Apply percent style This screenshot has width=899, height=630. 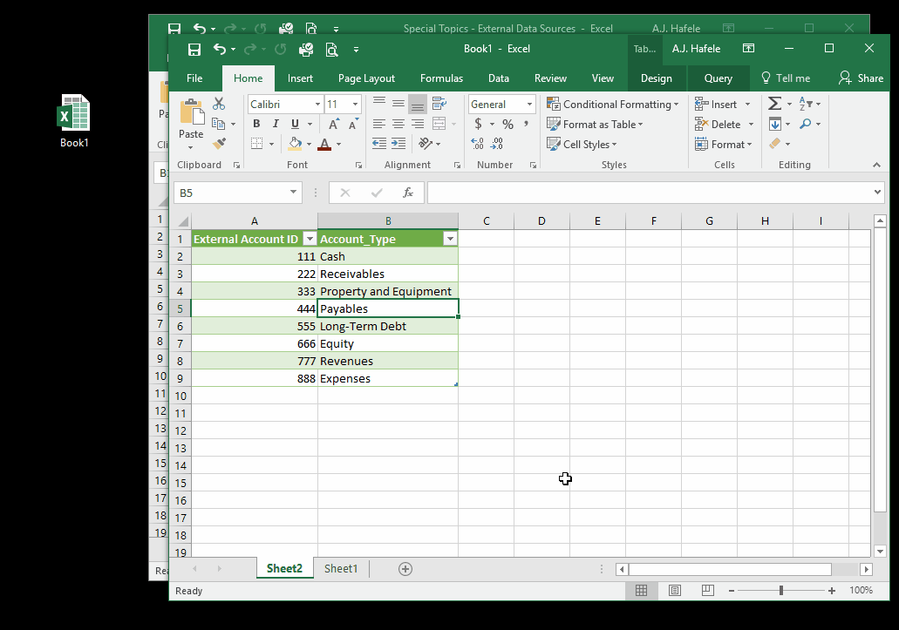pos(507,124)
